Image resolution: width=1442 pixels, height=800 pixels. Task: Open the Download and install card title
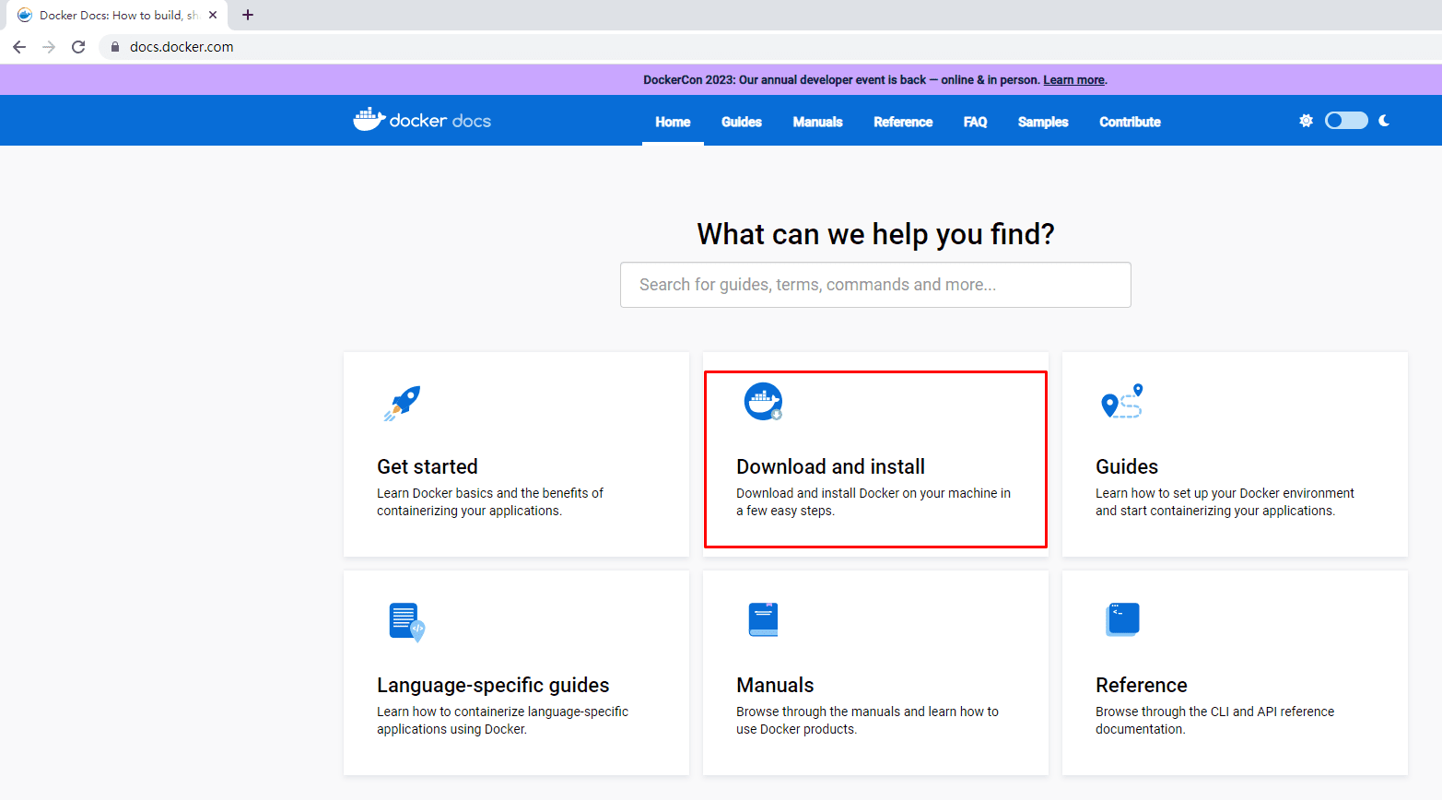[830, 466]
